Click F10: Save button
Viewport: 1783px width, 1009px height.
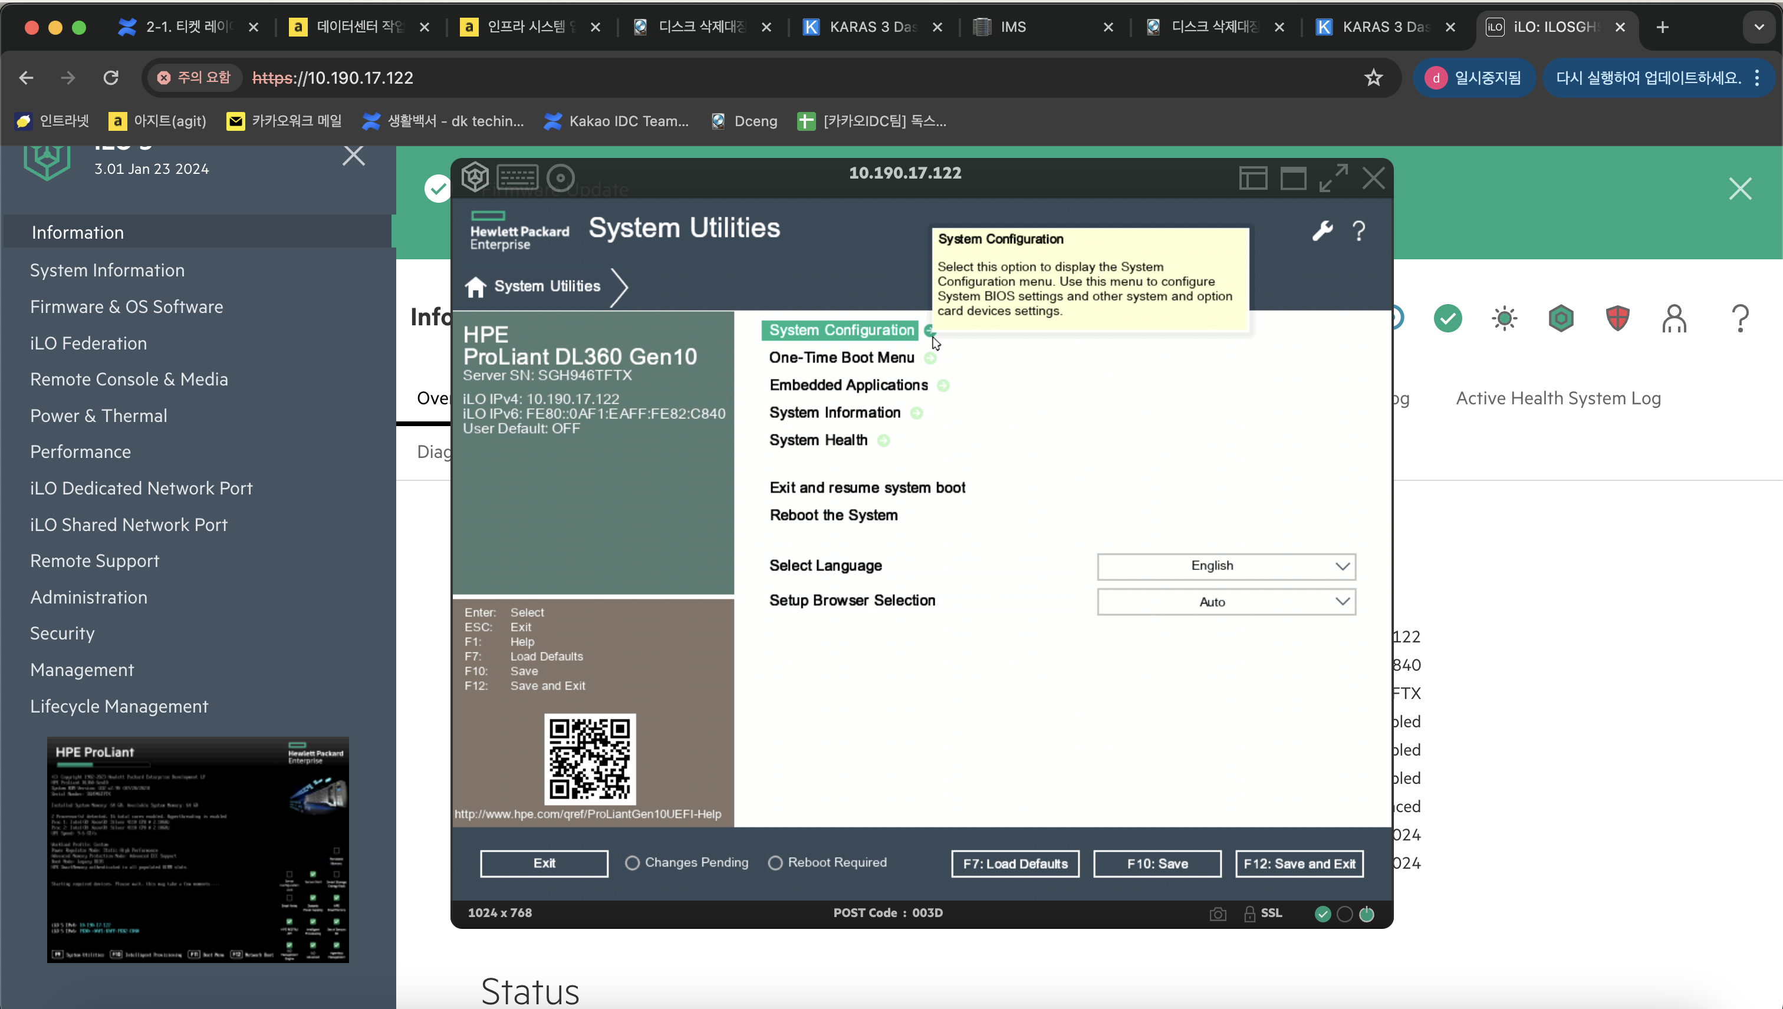click(x=1157, y=864)
